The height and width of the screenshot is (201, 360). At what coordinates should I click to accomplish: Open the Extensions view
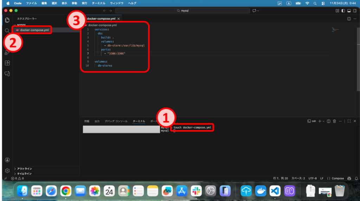[x=7, y=63]
